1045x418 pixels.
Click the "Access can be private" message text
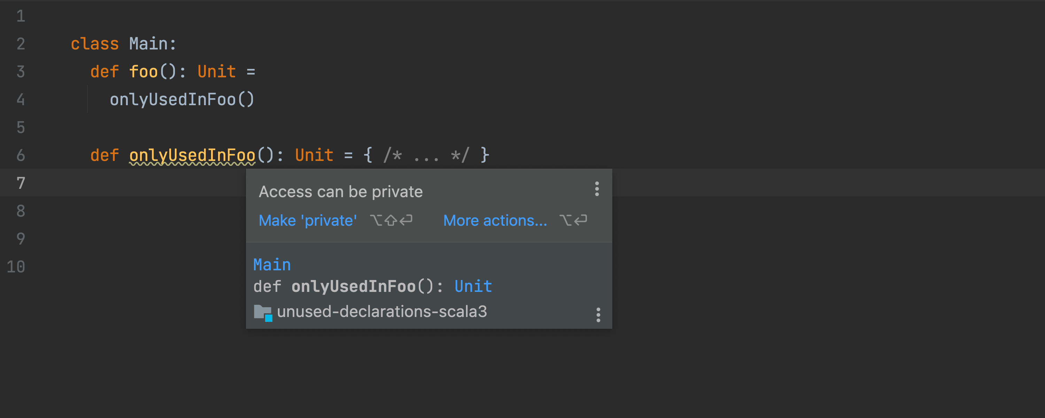(340, 192)
